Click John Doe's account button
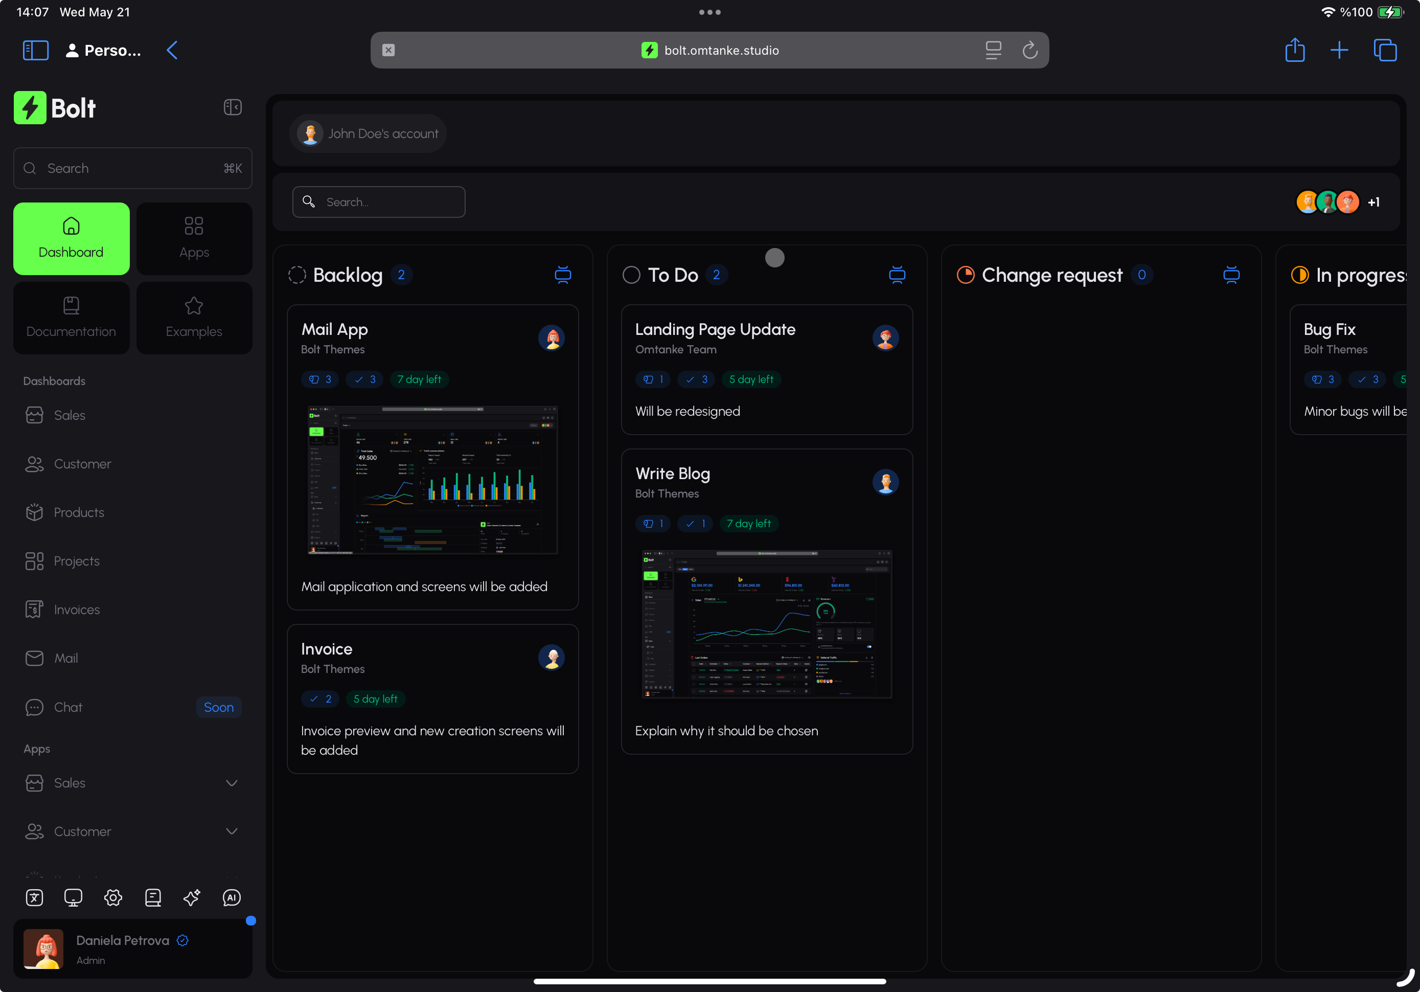The height and width of the screenshot is (992, 1420). (369, 133)
